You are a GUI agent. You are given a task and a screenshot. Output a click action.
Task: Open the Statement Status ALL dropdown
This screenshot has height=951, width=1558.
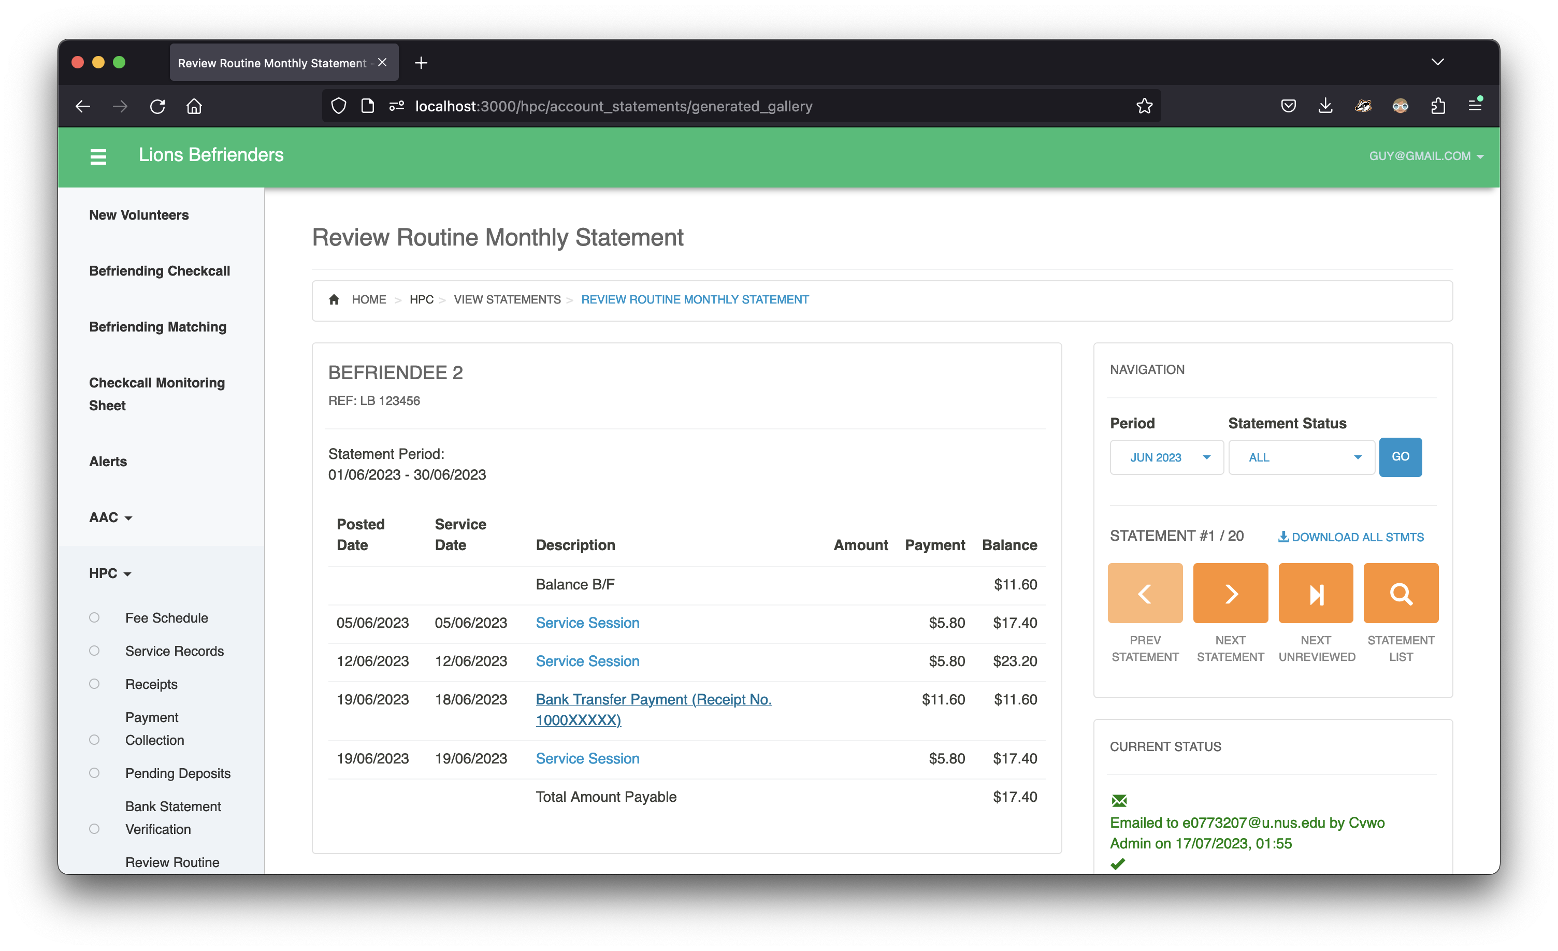coord(1301,457)
